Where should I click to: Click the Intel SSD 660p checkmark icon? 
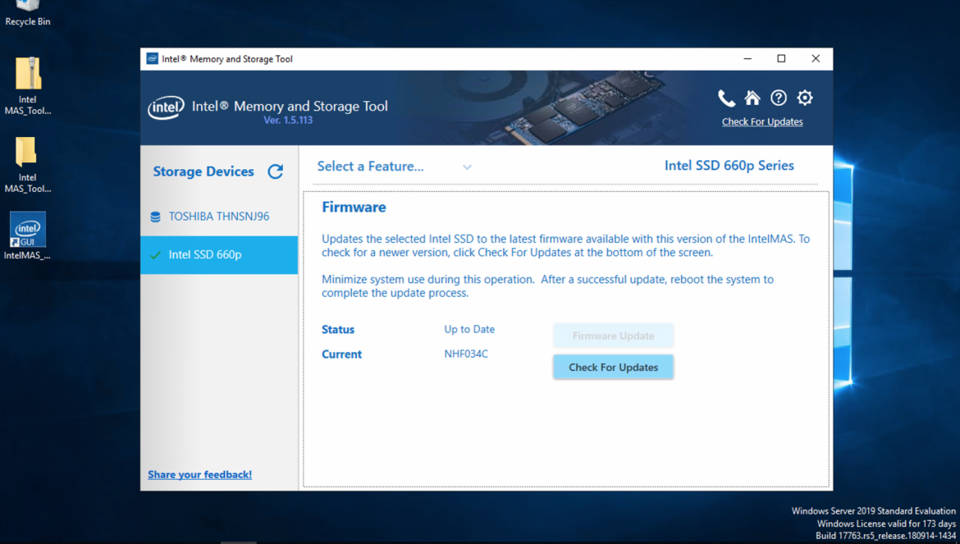[156, 254]
